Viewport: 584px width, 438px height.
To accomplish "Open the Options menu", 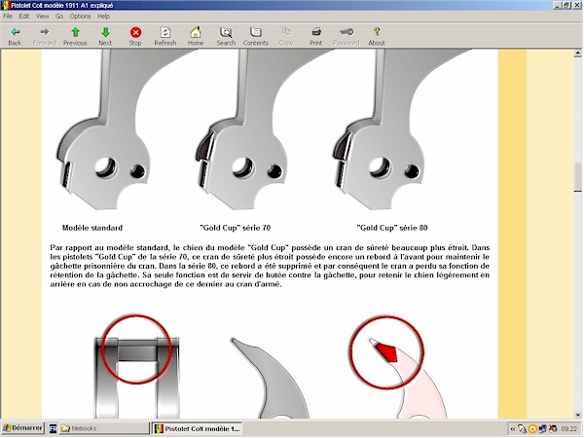I will [x=80, y=16].
